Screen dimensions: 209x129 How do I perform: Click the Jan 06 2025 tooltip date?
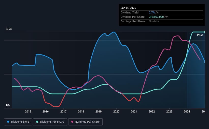(x=128, y=8)
